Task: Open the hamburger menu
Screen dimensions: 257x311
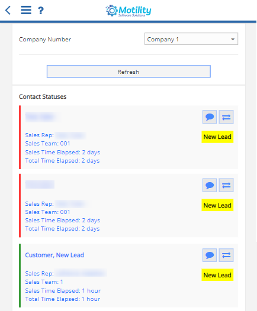Action: (x=26, y=10)
